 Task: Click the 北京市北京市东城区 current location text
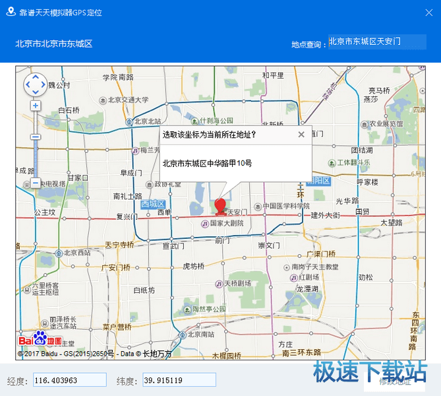53,44
